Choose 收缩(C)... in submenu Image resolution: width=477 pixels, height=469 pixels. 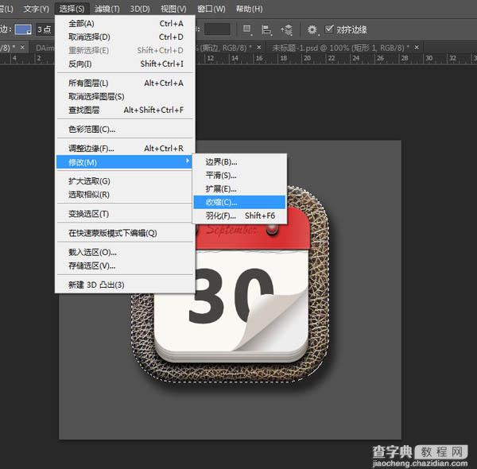pyautogui.click(x=239, y=202)
